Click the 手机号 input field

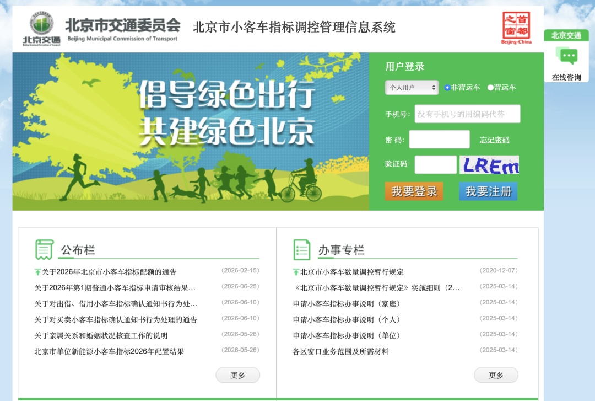(x=467, y=114)
